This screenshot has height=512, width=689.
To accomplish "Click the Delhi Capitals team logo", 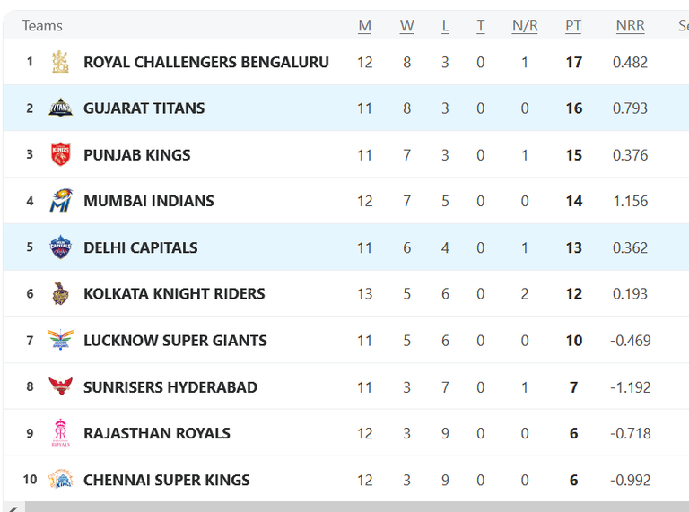I will 61,247.
